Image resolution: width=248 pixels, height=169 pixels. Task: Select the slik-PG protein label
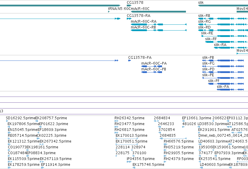pos(208,63)
